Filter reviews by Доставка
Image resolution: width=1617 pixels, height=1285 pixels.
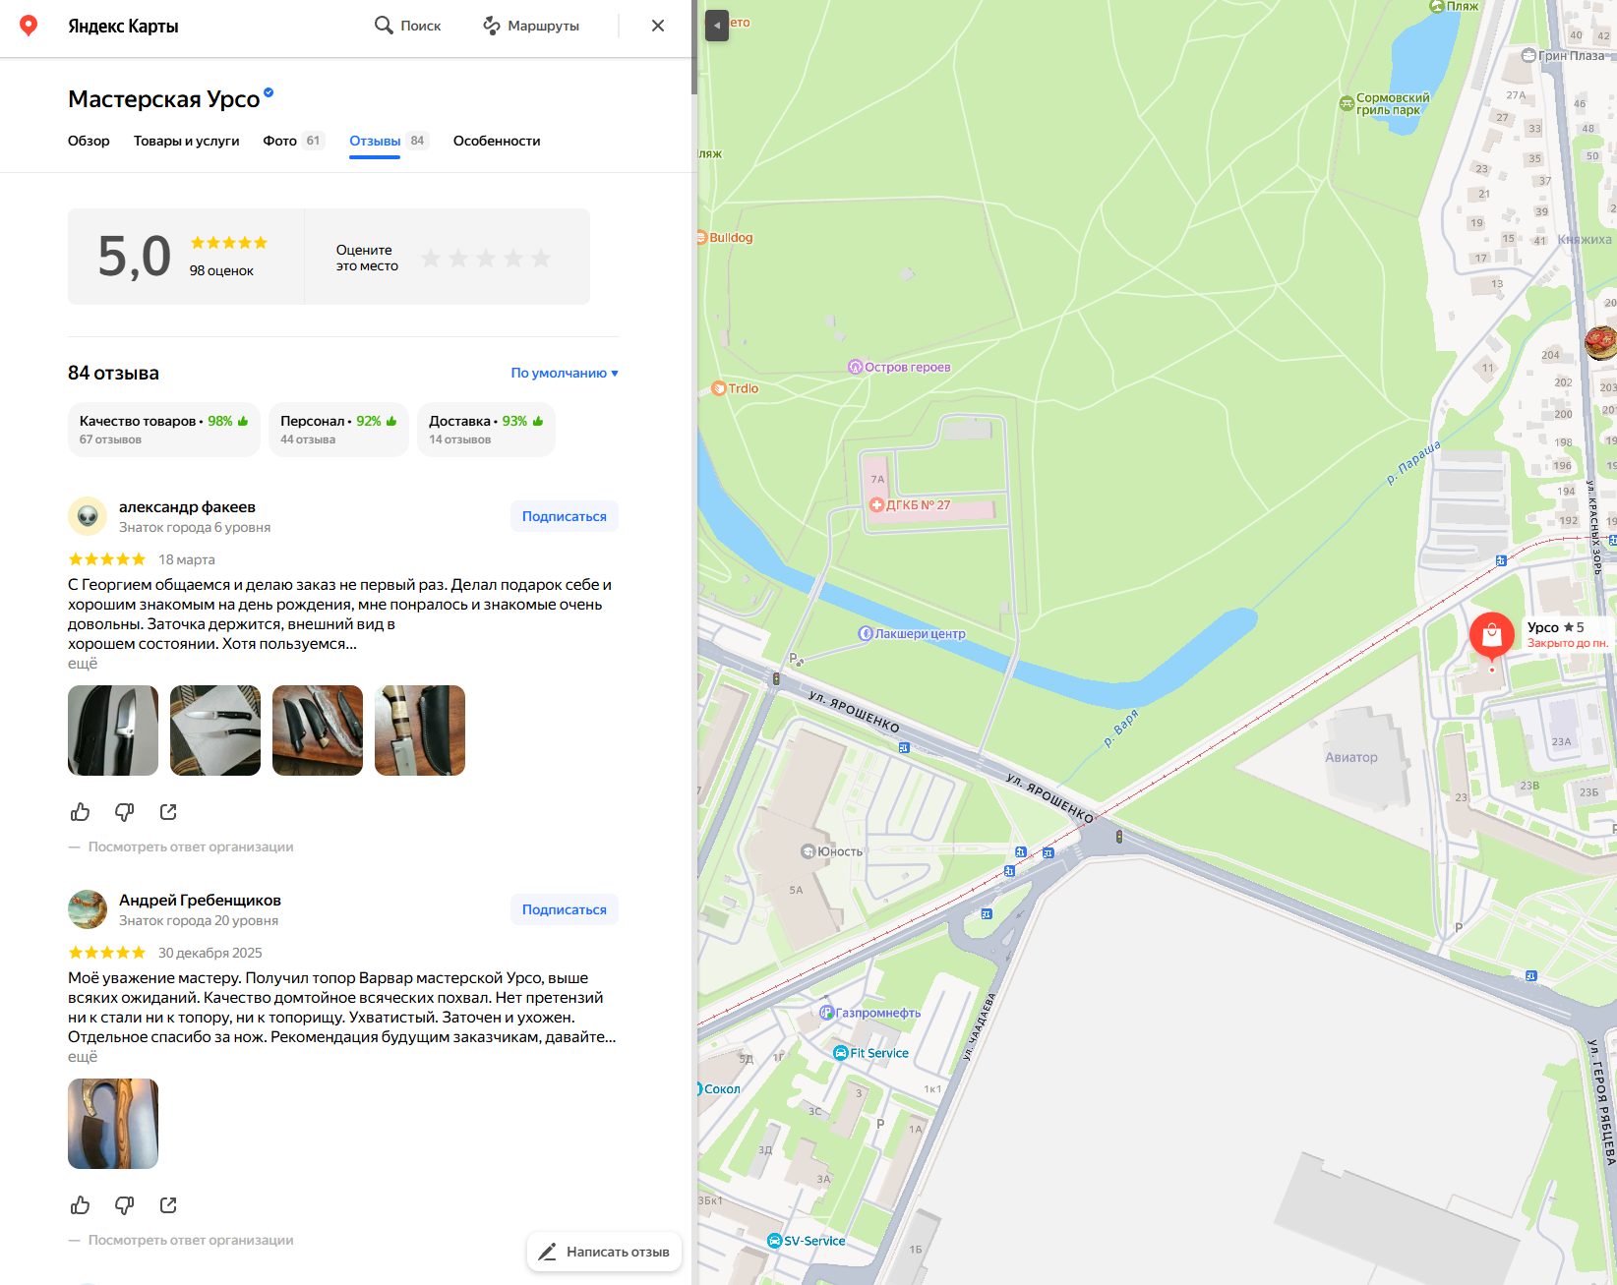486,430
